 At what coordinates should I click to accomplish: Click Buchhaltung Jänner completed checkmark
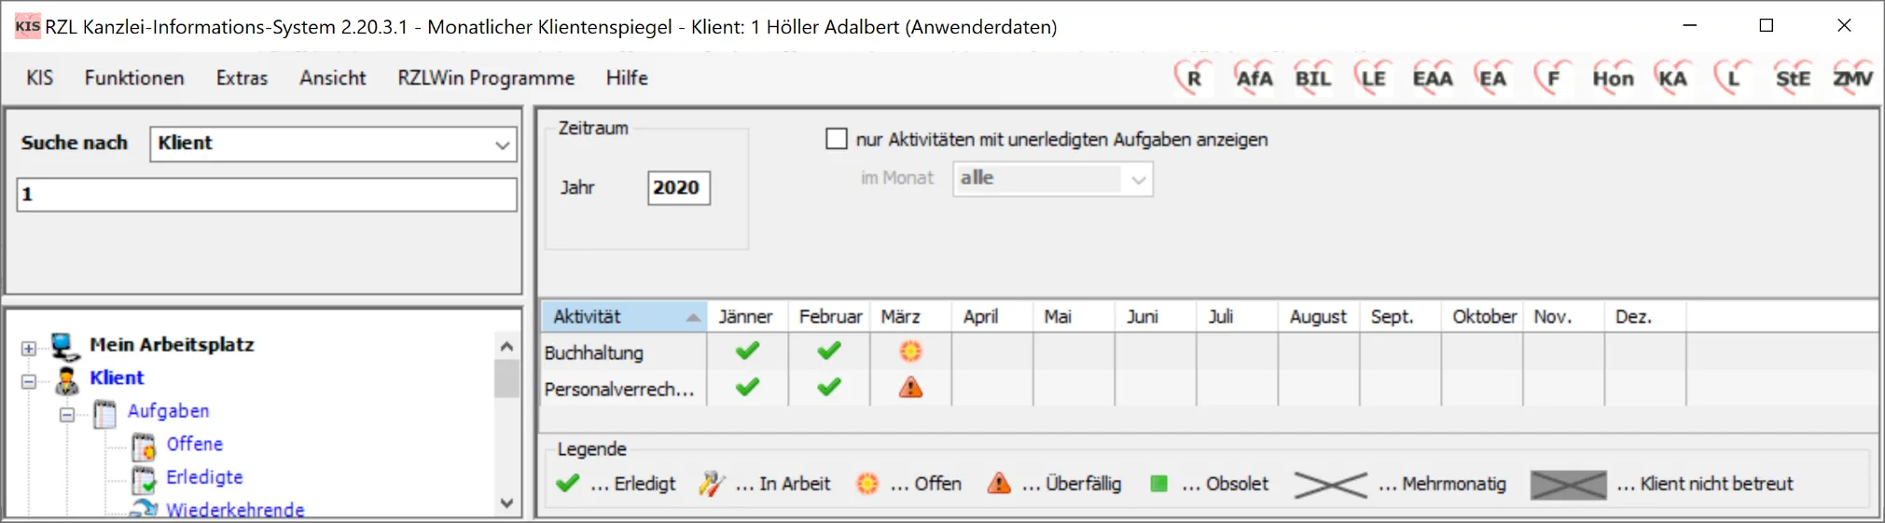point(747,351)
